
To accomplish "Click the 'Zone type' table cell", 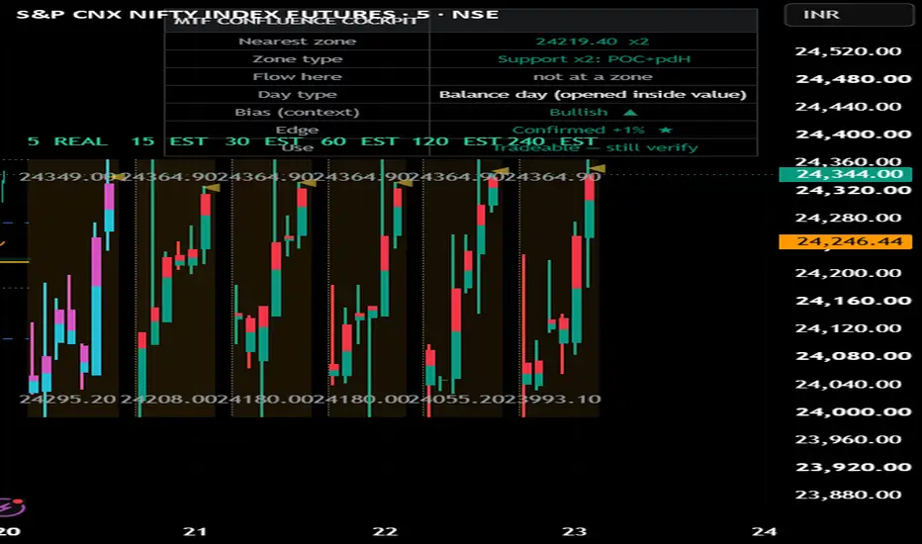I will click(297, 58).
